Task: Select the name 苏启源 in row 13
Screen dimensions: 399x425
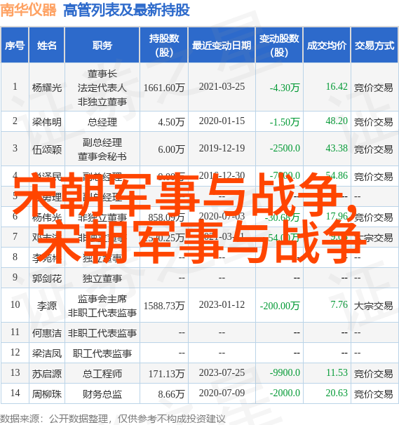Action: [x=47, y=374]
